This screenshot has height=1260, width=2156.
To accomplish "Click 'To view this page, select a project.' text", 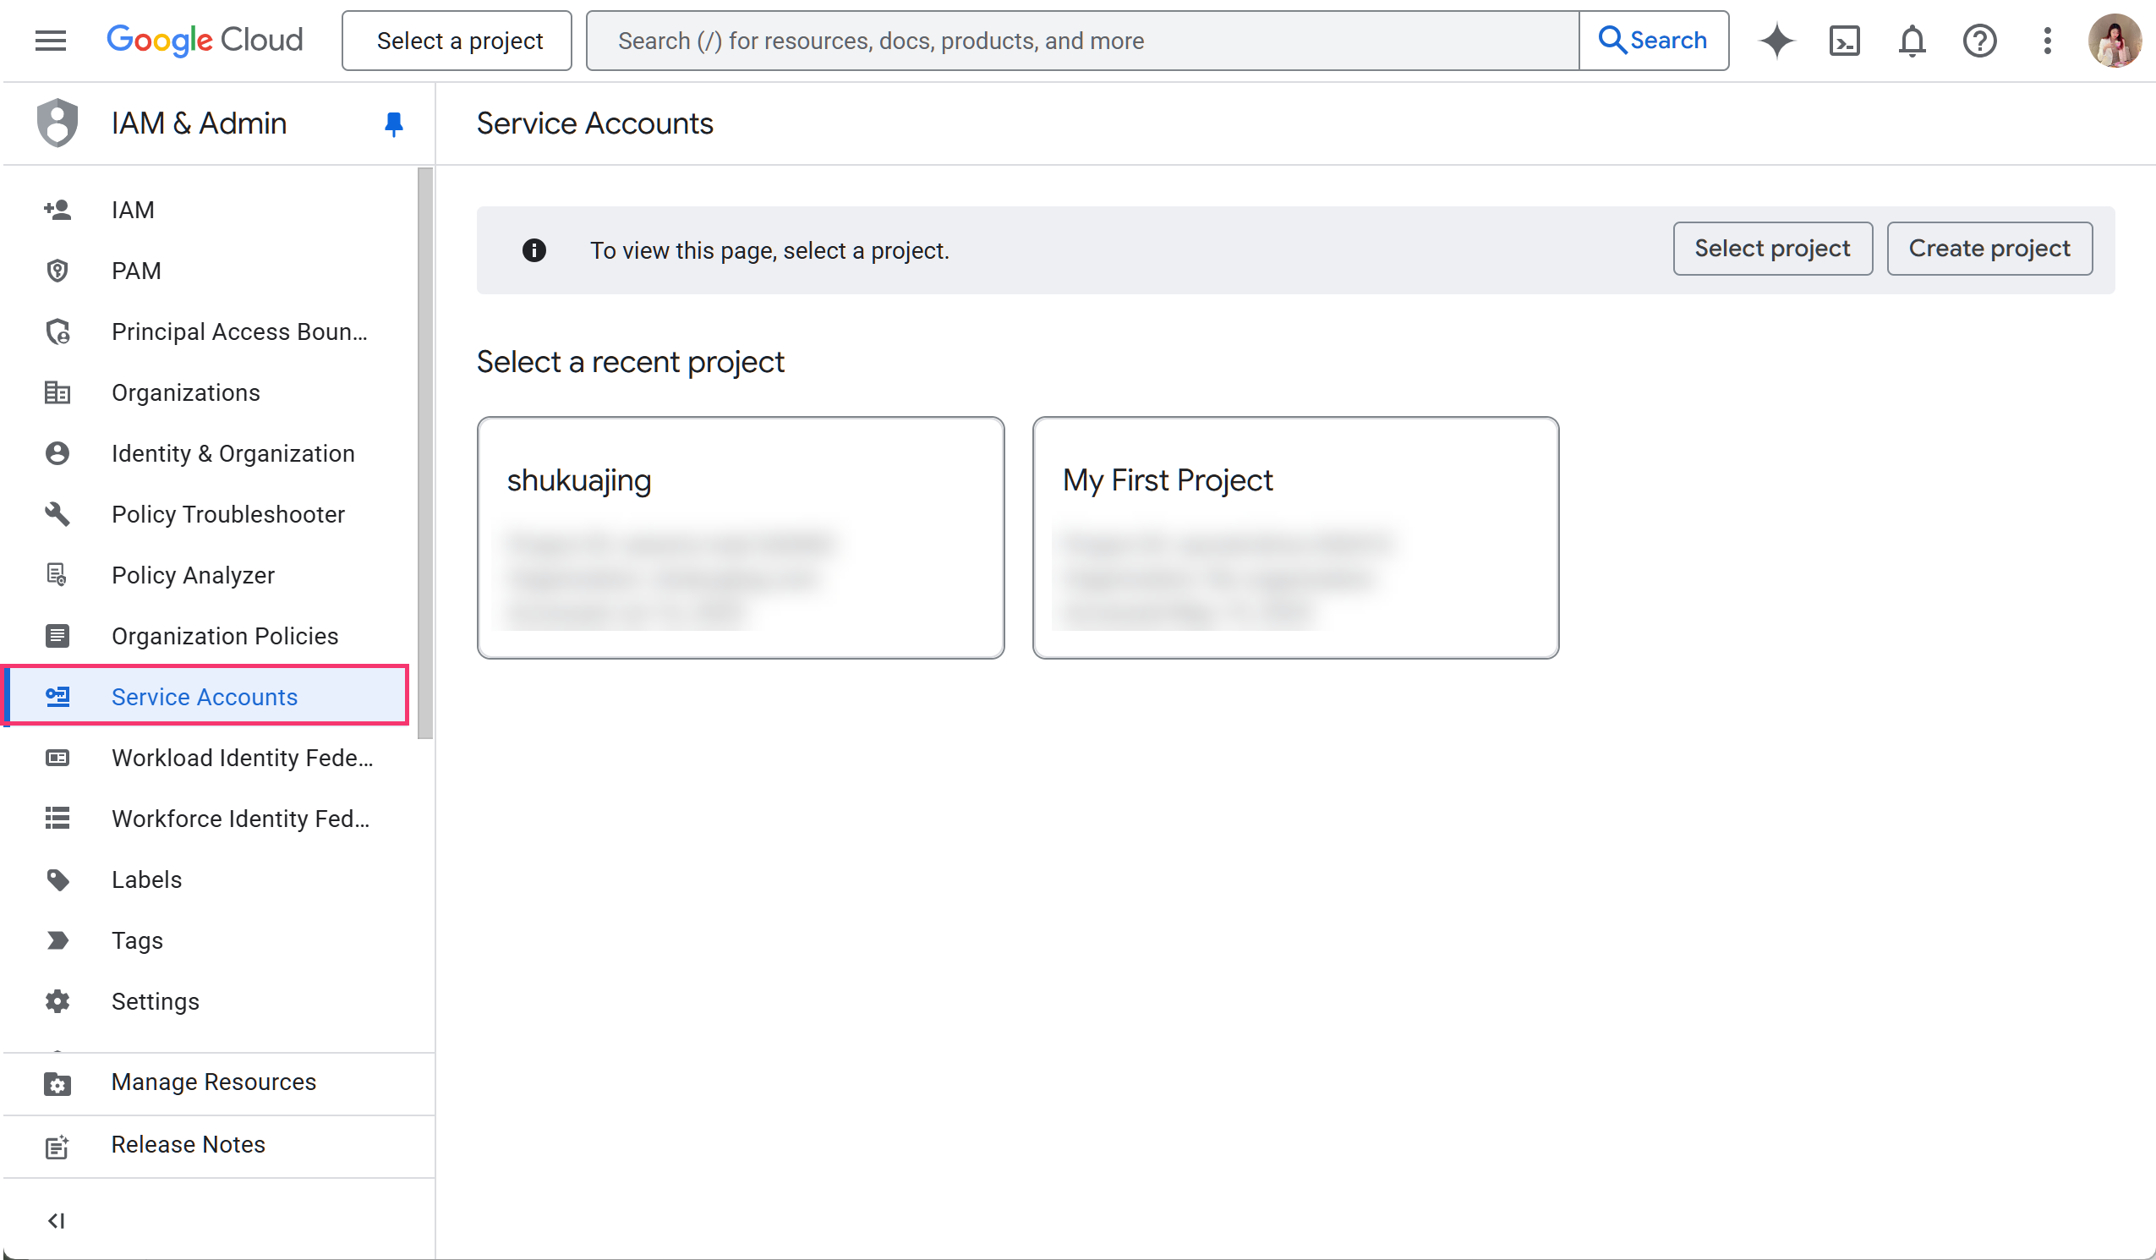I will coord(770,250).
